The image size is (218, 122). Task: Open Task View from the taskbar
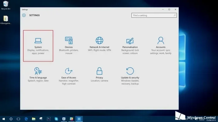pyautogui.click(x=18, y=119)
